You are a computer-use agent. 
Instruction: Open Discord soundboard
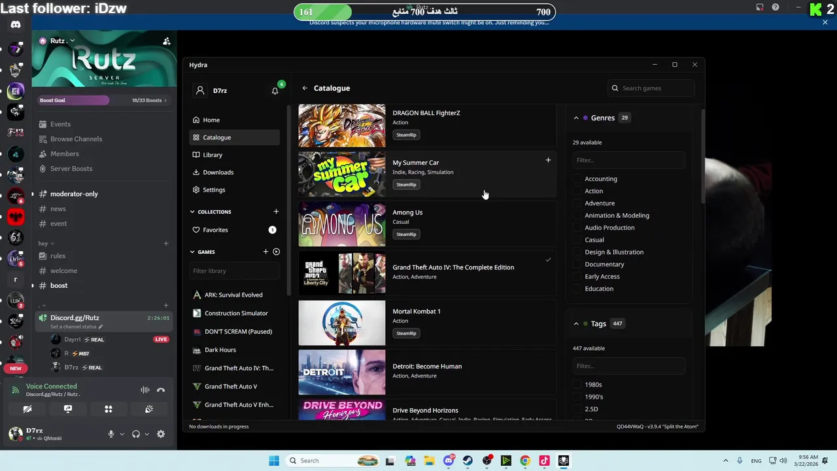tap(149, 409)
